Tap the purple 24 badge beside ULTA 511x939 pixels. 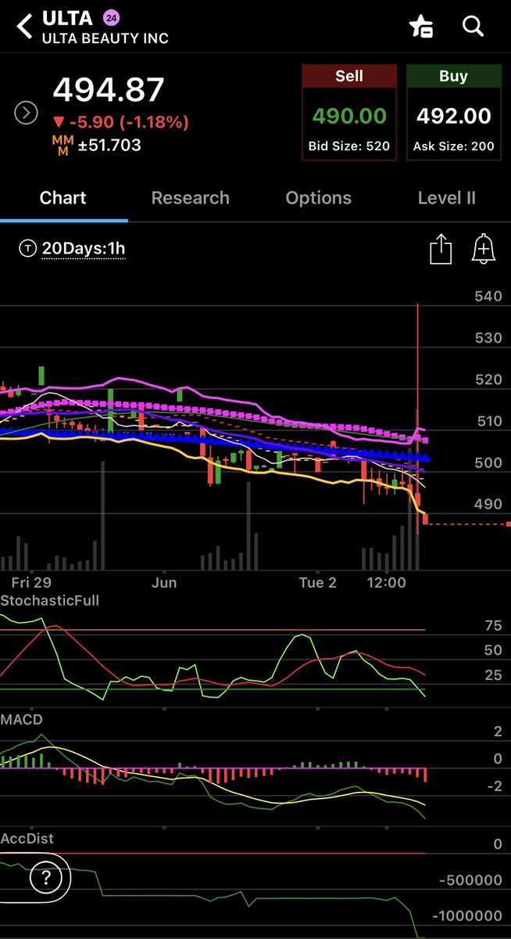111,17
